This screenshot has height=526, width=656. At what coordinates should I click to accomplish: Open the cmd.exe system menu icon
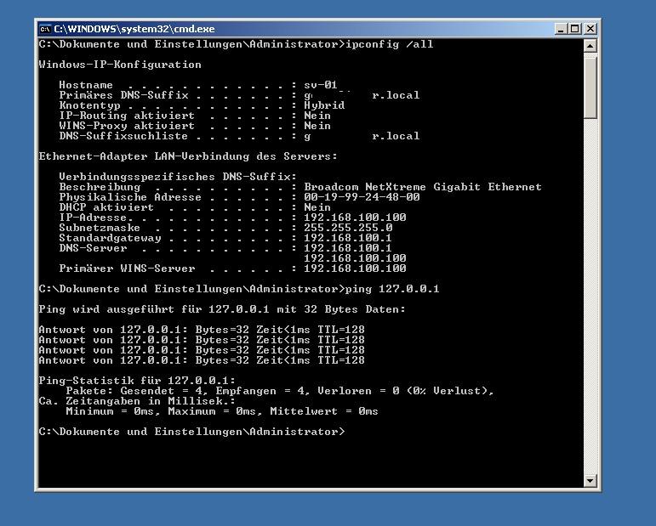(45, 29)
